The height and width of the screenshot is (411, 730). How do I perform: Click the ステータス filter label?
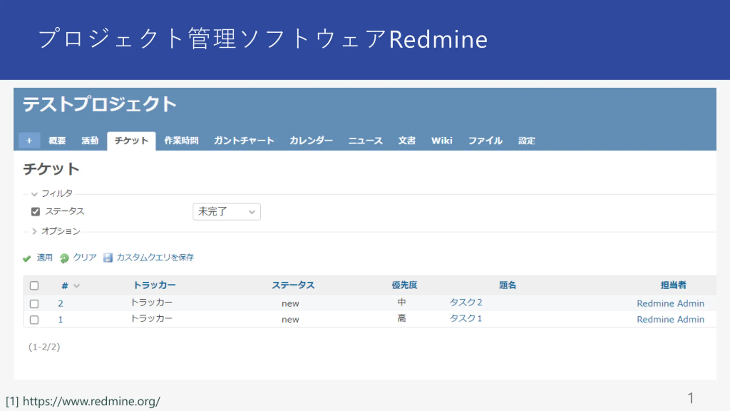(65, 211)
